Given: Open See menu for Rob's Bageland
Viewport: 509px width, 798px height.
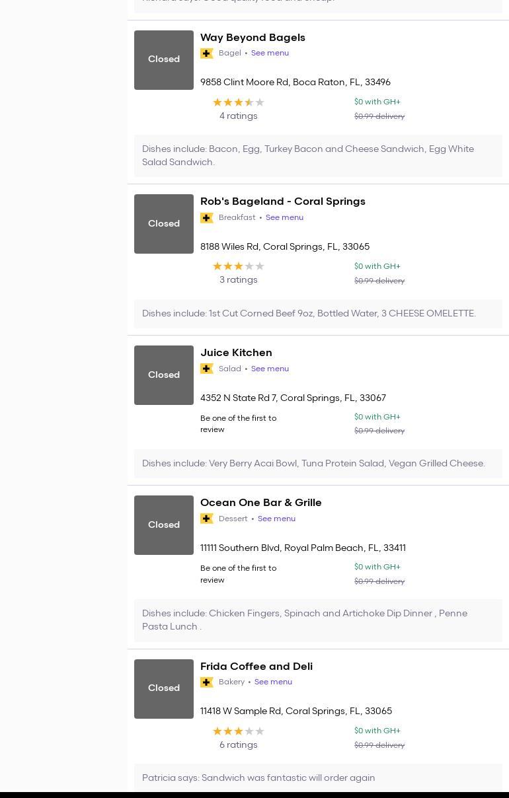Looking at the screenshot, I should click(x=284, y=217).
